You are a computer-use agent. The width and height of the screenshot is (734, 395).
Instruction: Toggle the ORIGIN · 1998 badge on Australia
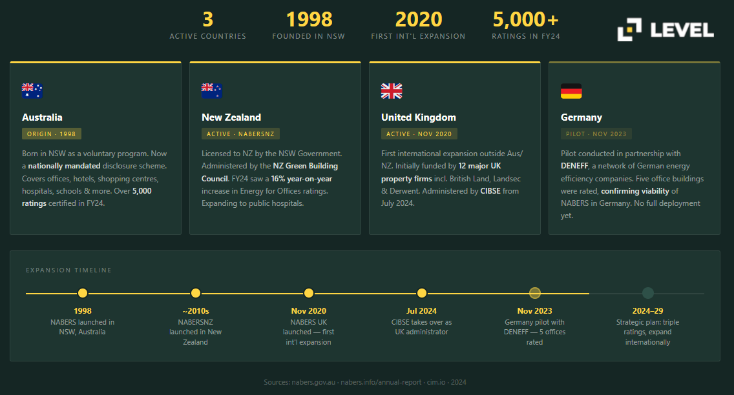pos(52,134)
